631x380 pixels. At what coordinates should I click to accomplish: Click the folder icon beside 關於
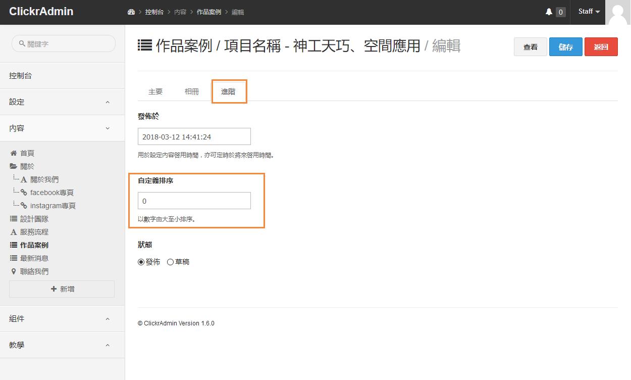14,166
